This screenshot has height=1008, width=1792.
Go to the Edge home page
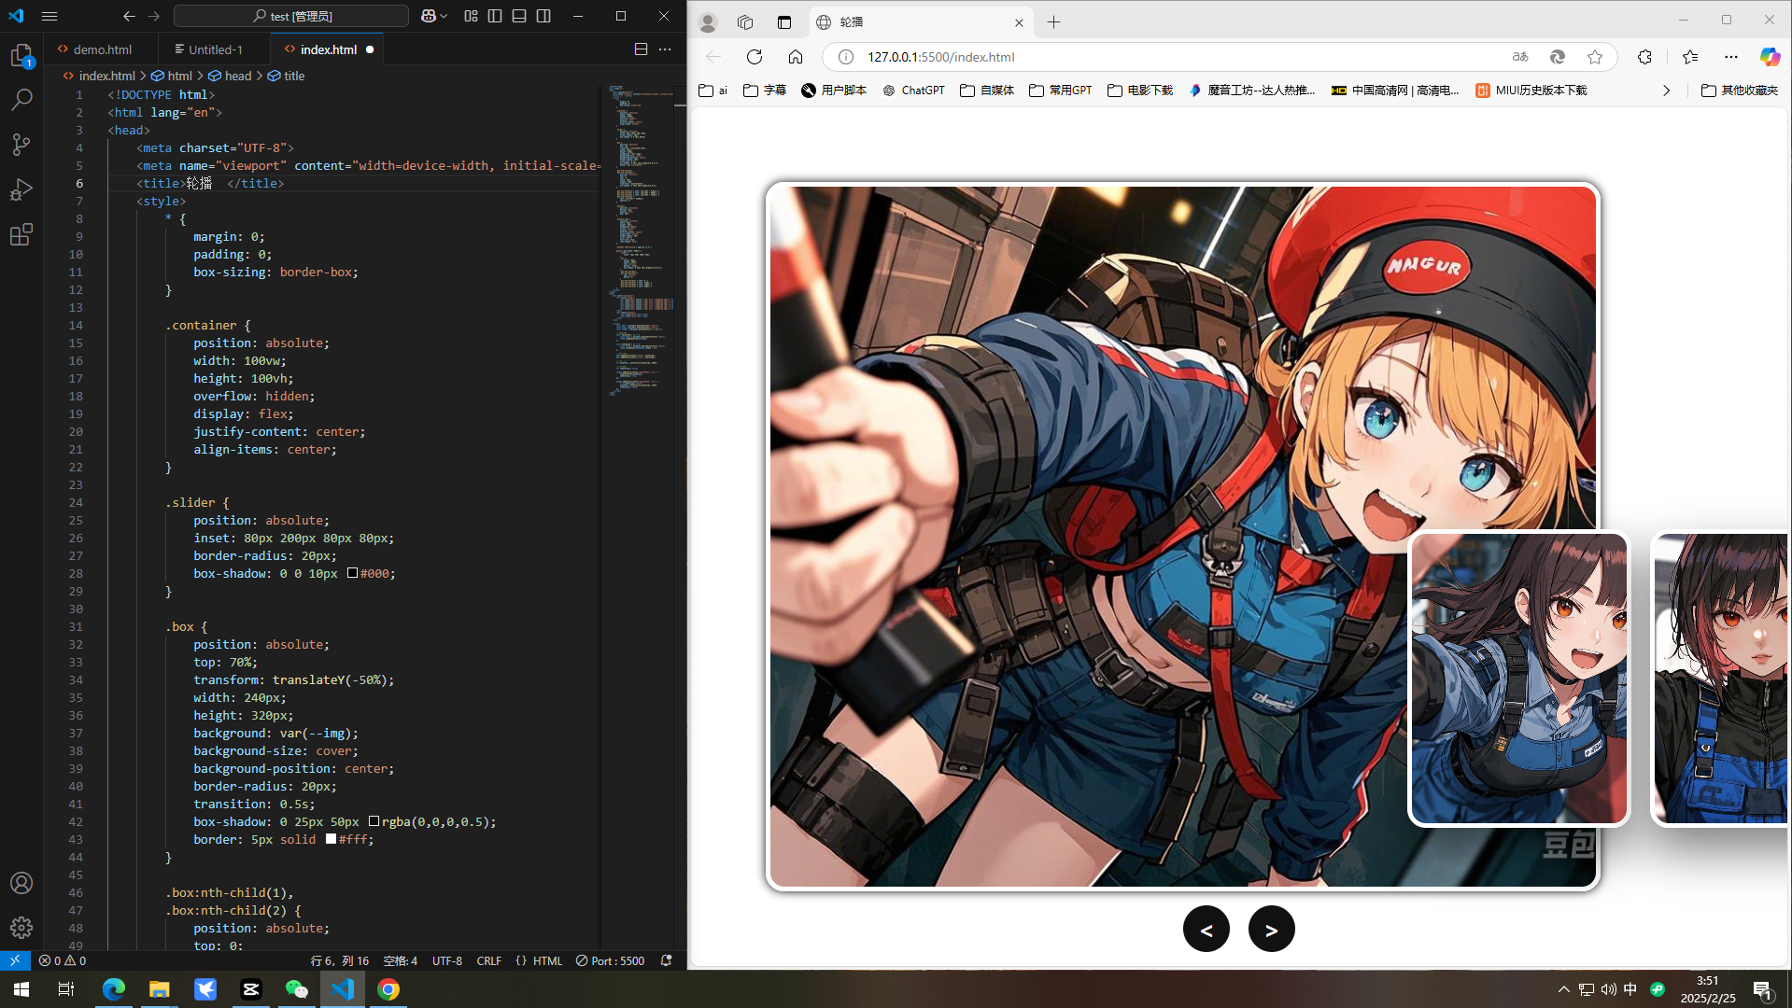796,57
